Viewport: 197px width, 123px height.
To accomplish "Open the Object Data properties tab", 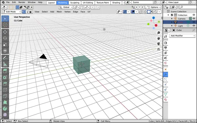I will [166, 95].
